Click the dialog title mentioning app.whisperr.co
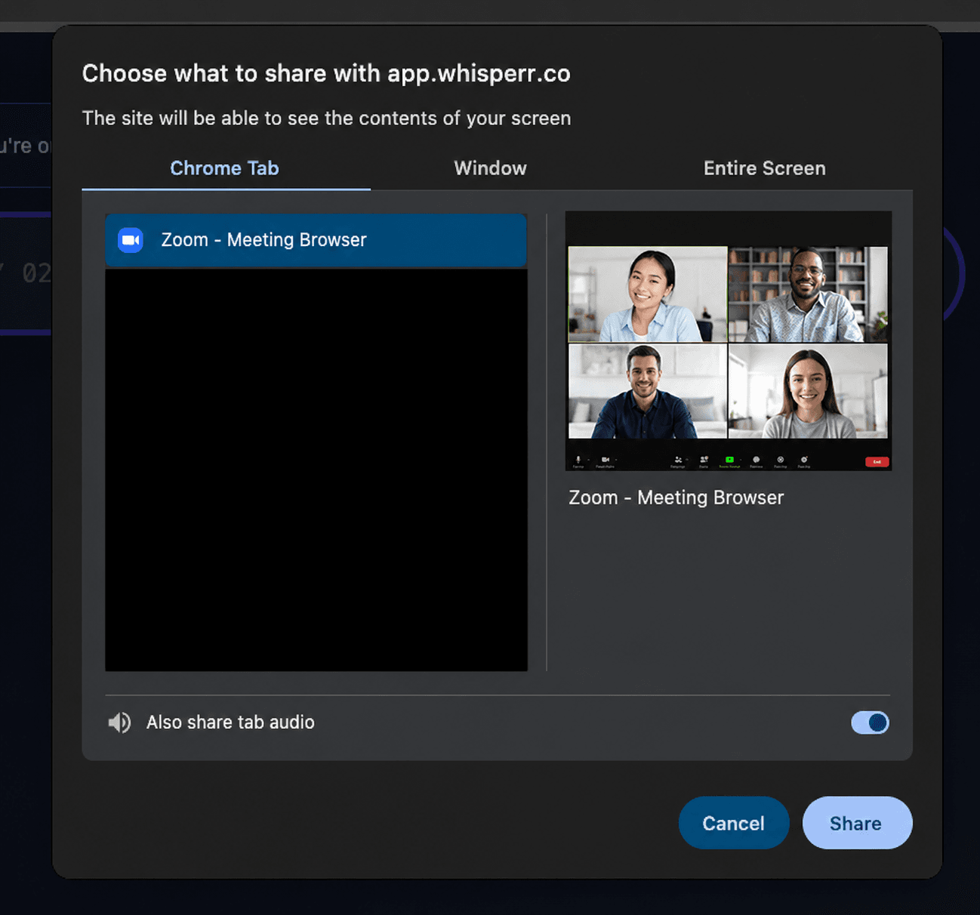 click(326, 73)
